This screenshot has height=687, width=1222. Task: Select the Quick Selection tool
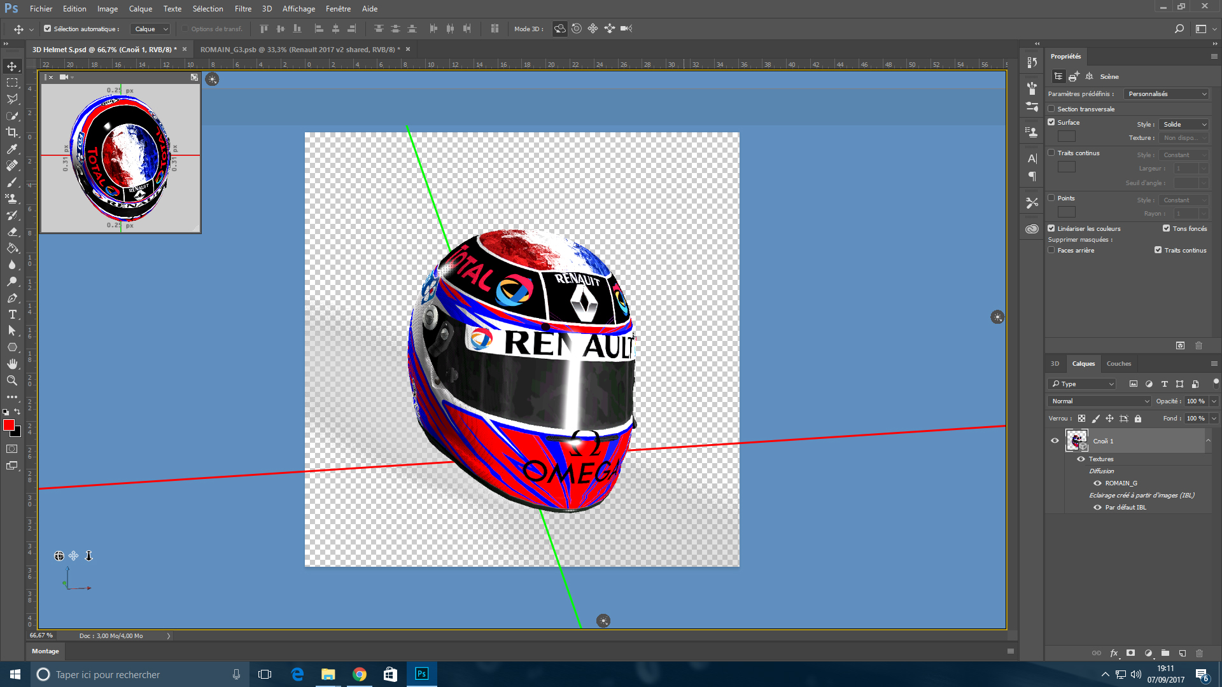[12, 116]
